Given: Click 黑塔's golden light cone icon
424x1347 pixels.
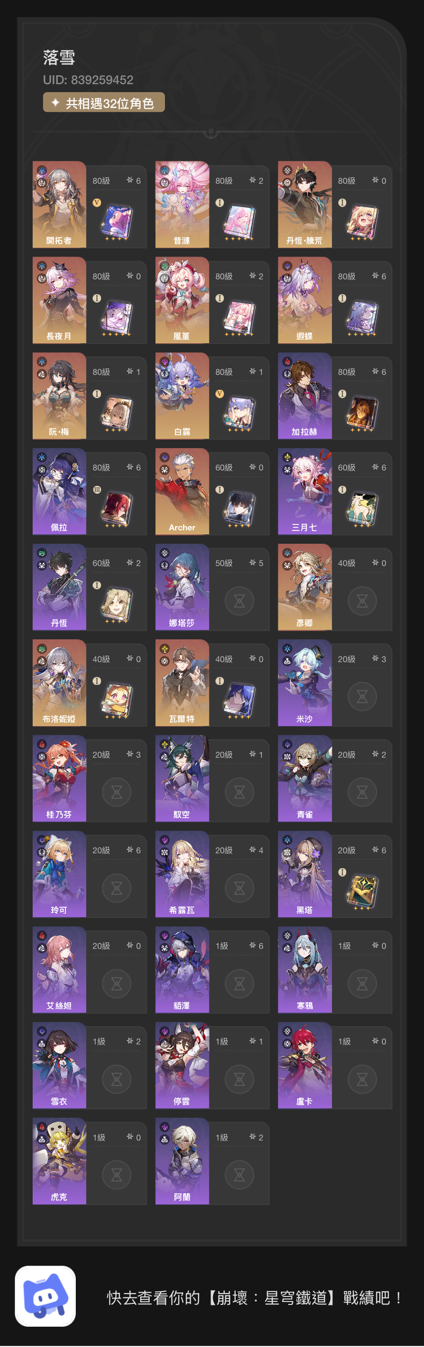Looking at the screenshot, I should [x=362, y=892].
